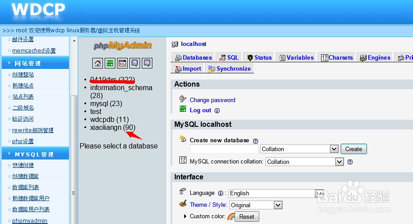The width and height of the screenshot is (413, 224).
Task: Open the Language English dropdown
Action: (276, 194)
